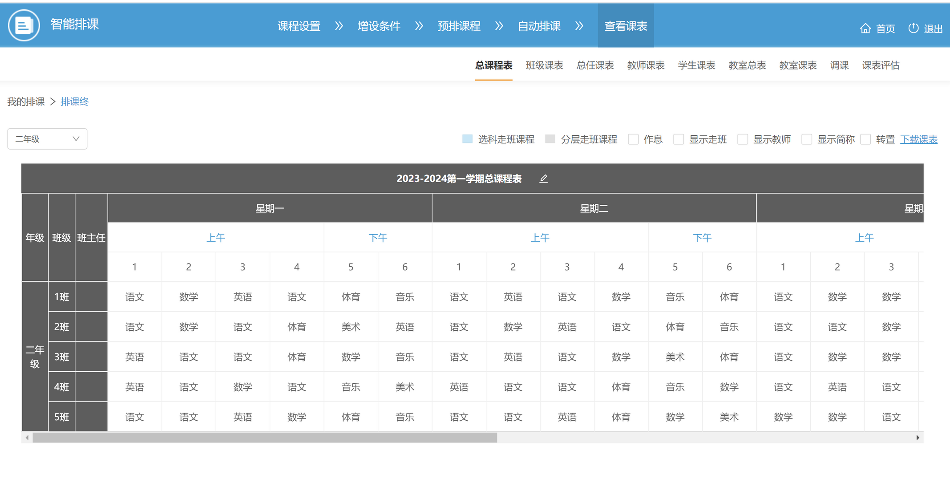This screenshot has width=950, height=479.
Task: Click the 智能排课 app logo icon
Action: [24, 25]
